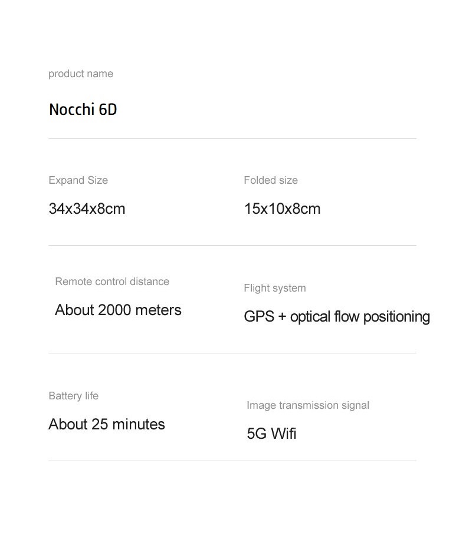Click the Folded size label
Image resolution: width=466 pixels, height=536 pixels.
click(x=271, y=180)
